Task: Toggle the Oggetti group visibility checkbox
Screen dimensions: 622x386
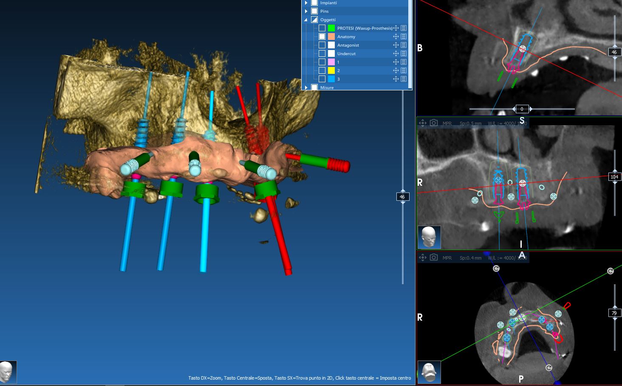Action: click(314, 20)
